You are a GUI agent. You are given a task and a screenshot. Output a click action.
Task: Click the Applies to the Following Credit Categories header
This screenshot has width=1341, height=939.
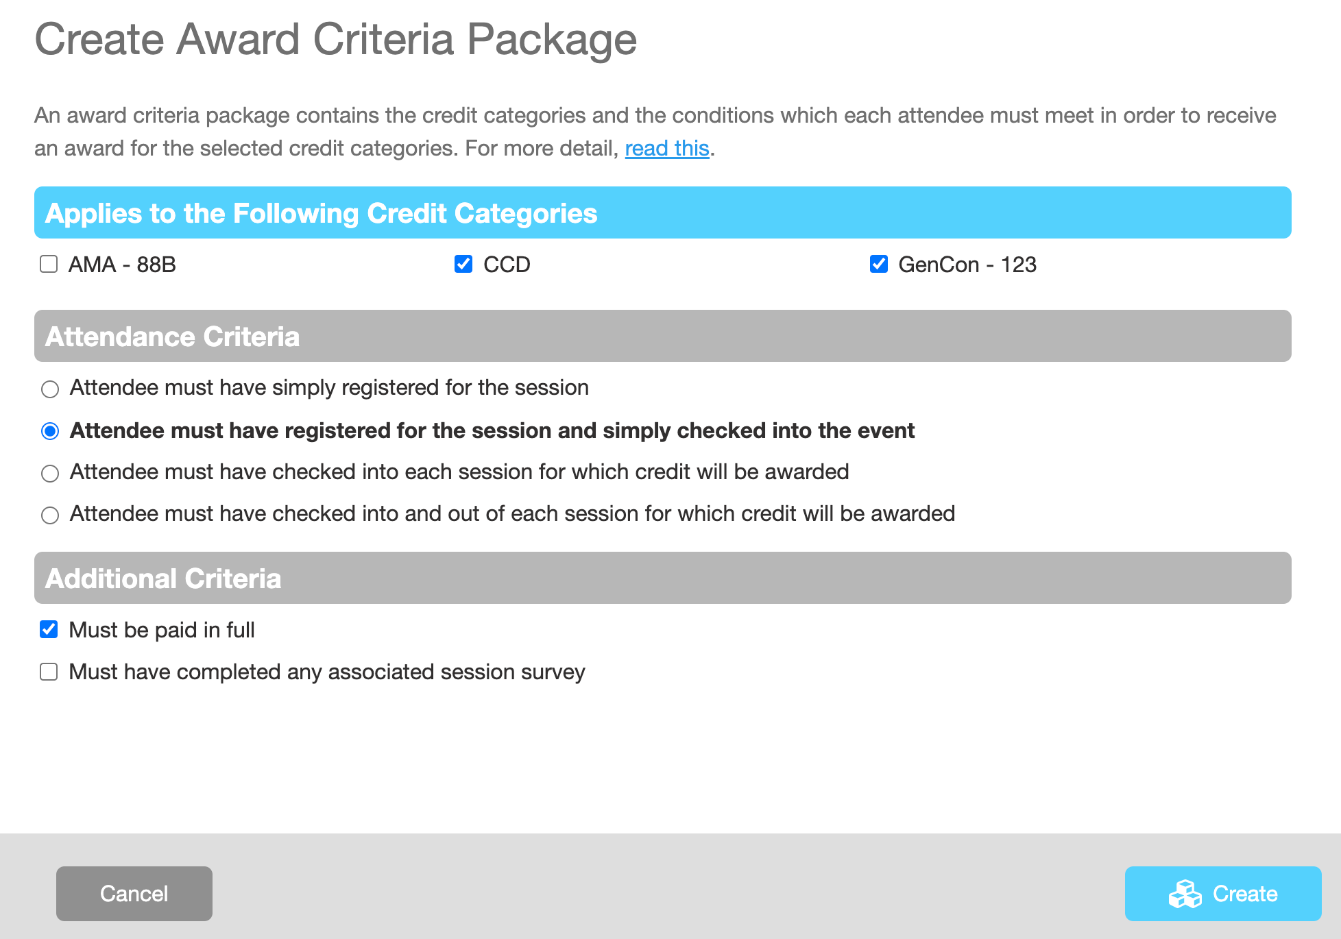663,212
